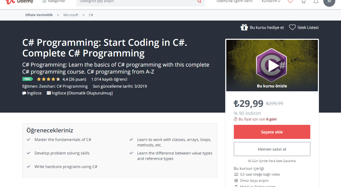Viewport: 341px width, 187px height.
Task: Open Udemy'de Eğitim Verin link
Action: [234, 1]
